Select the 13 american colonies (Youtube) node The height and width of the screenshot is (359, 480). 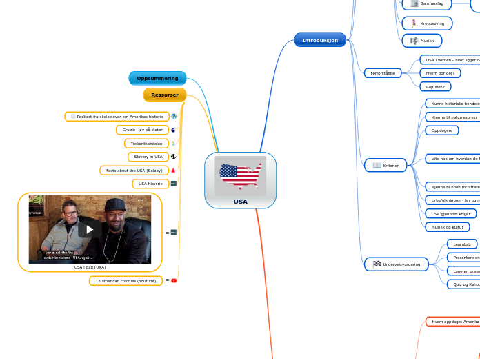coord(126,281)
